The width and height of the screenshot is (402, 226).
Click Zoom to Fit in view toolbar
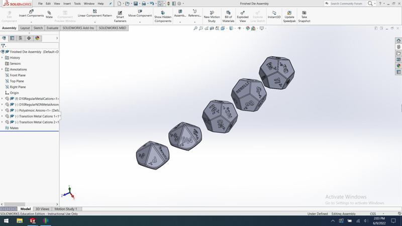[x=195, y=28]
